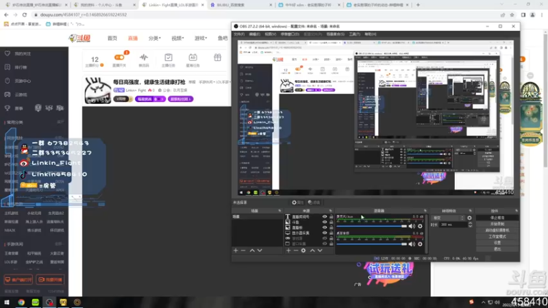Open web game center mouse icon

8,81
